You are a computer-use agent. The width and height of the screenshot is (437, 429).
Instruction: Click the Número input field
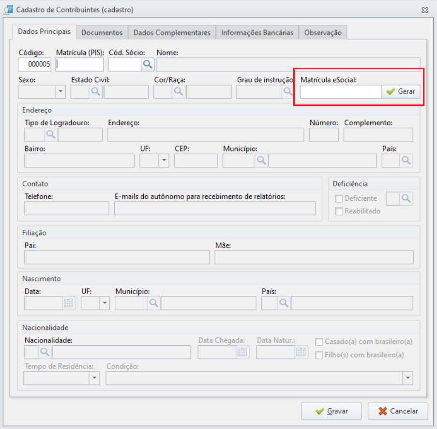[324, 134]
